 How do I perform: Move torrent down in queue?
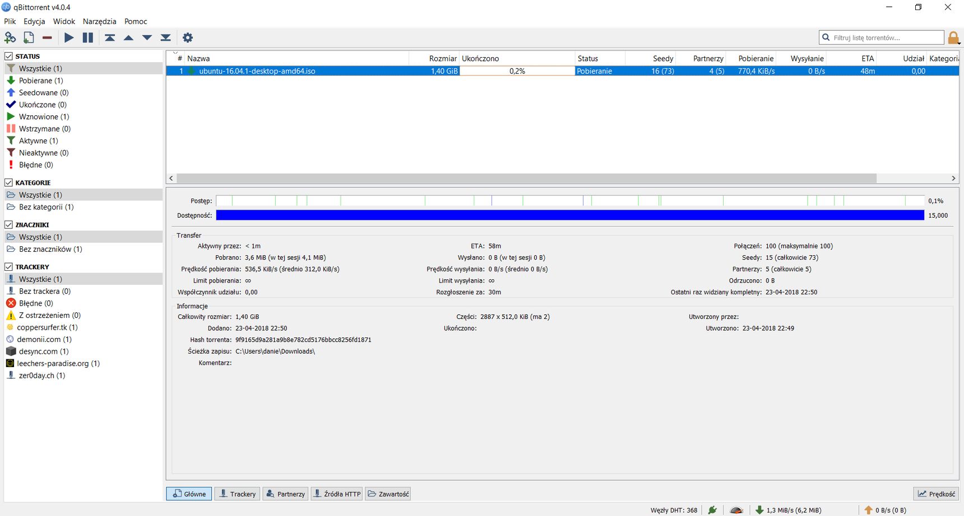(147, 37)
